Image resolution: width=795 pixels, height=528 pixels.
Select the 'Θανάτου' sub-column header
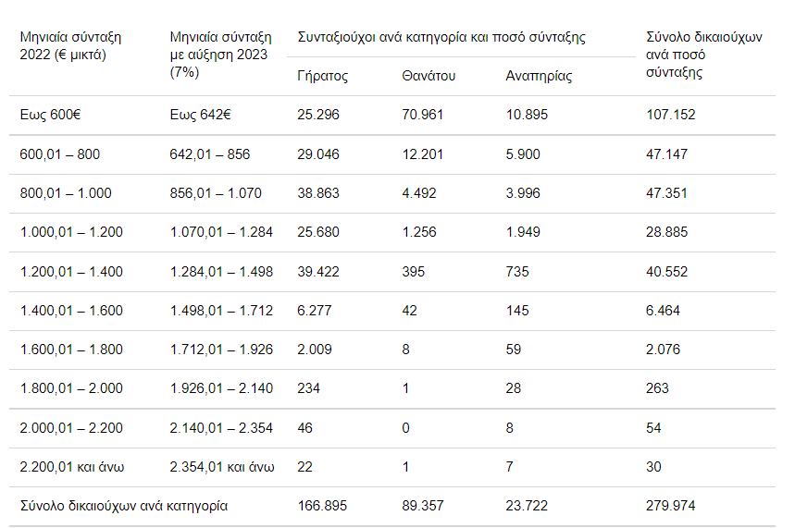coord(429,76)
